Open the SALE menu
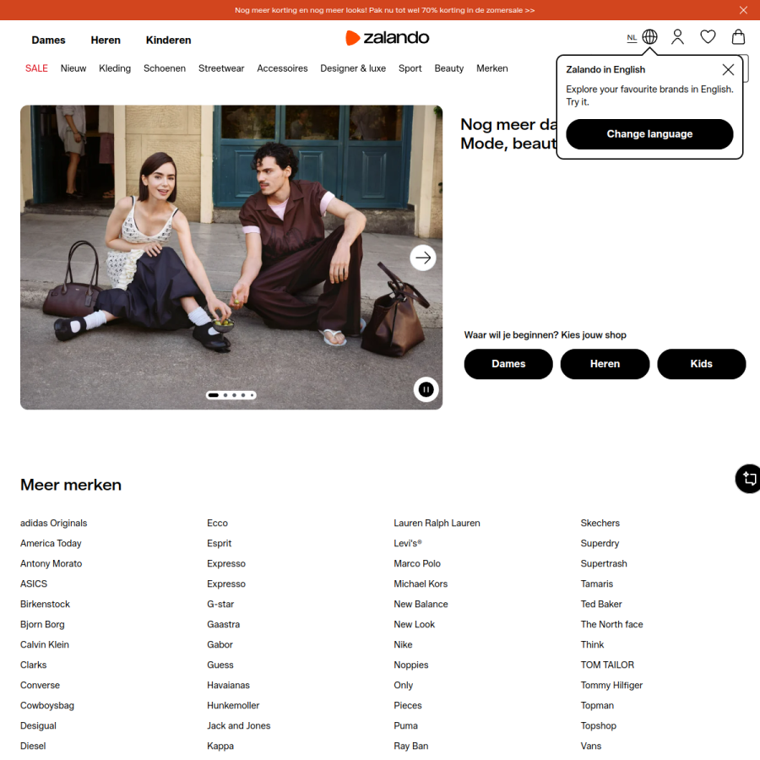 pos(36,68)
